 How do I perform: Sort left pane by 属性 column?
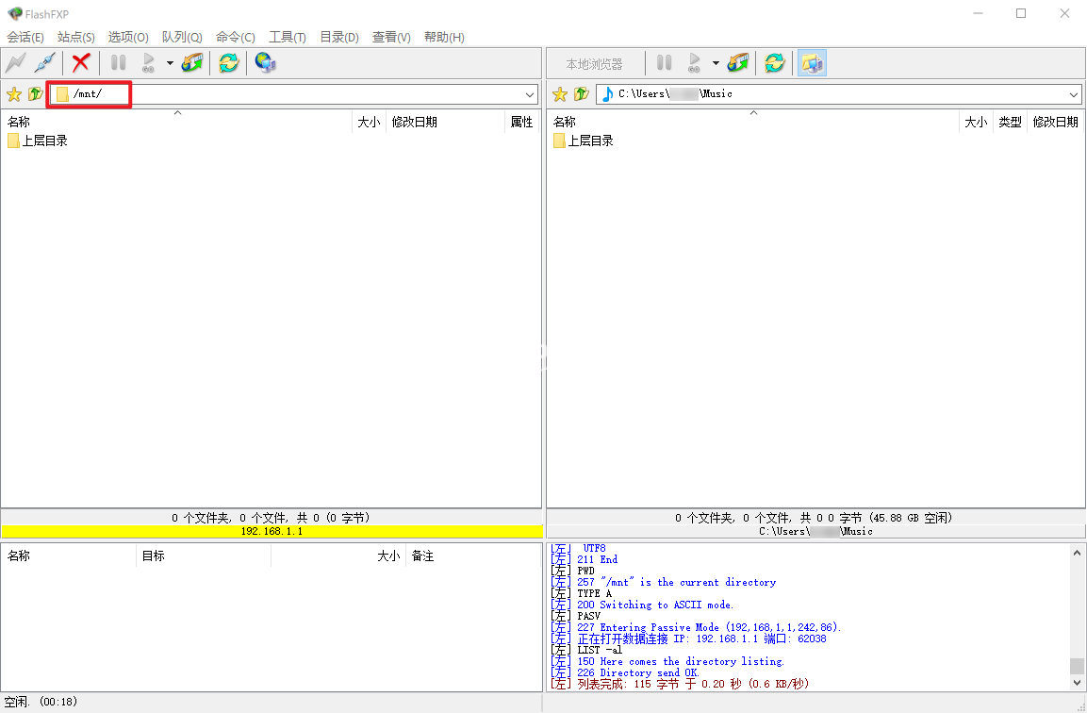point(522,122)
